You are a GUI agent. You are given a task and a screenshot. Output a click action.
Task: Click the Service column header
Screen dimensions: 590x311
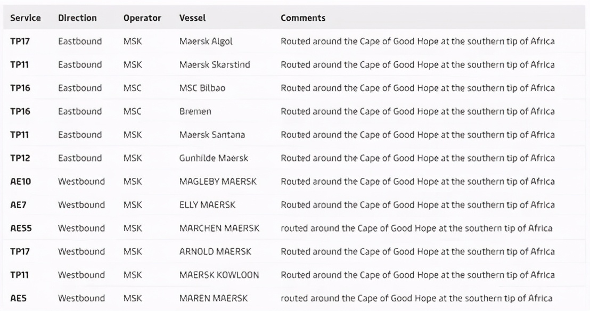click(x=26, y=18)
